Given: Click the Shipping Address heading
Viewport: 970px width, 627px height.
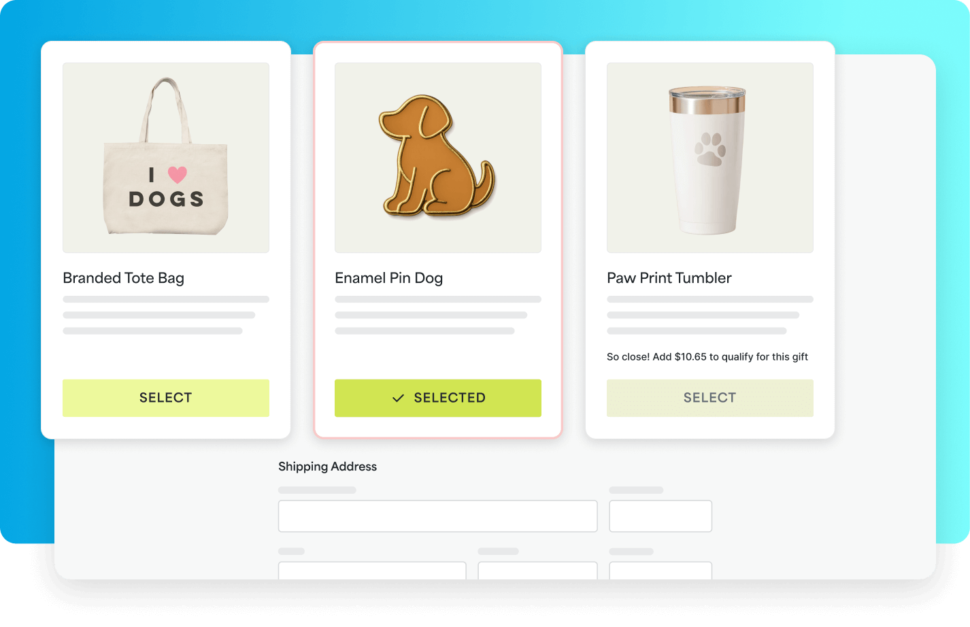Looking at the screenshot, I should (327, 467).
